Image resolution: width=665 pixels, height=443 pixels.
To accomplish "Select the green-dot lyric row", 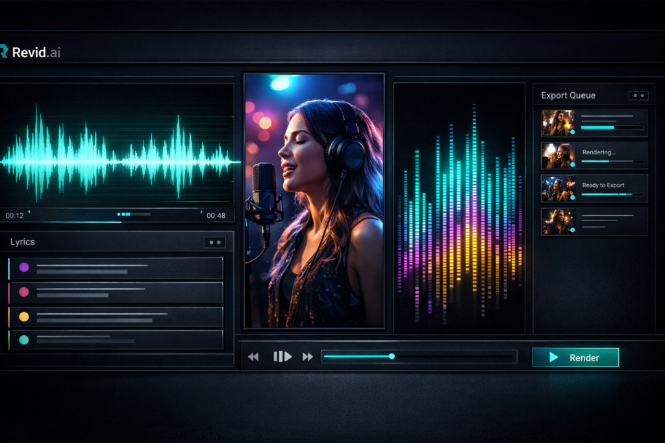I will tap(117, 340).
